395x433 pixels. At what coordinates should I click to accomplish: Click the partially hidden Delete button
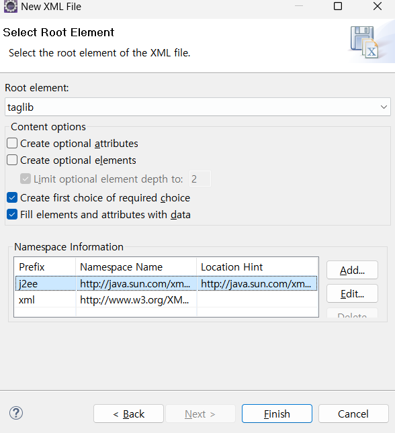[x=352, y=314]
